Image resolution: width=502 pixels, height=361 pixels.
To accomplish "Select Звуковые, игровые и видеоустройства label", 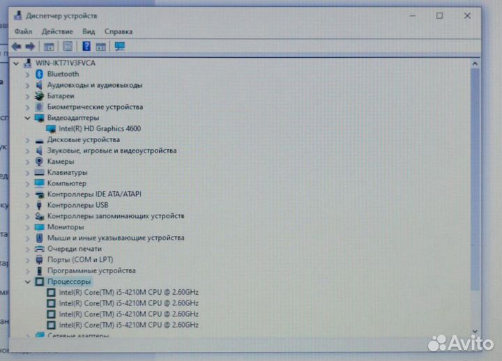I will point(112,151).
